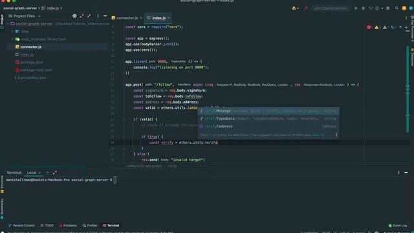Image resolution: width=414 pixels, height=233 pixels.
Task: Open Version Control tool window
Action: click(x=21, y=225)
